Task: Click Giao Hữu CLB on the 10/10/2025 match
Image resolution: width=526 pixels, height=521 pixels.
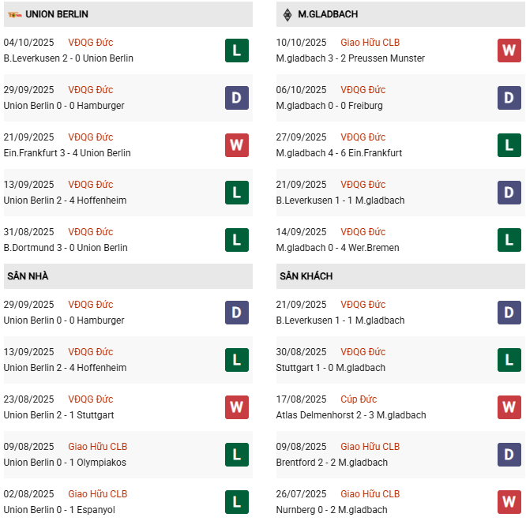Action: (370, 43)
